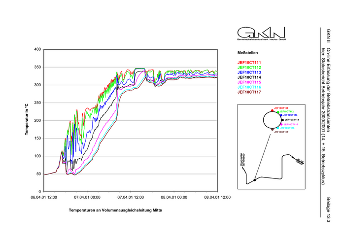
Task: Select JEF10CT112 in the Meßstellen legend
Action: tap(249, 67)
